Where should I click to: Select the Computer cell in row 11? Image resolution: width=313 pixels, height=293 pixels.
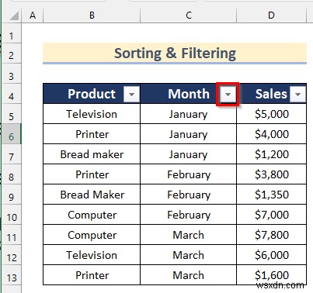(92, 235)
